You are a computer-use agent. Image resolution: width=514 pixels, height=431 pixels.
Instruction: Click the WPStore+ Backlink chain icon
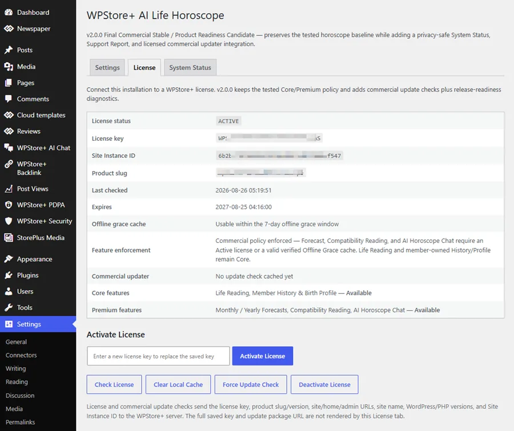point(9,164)
